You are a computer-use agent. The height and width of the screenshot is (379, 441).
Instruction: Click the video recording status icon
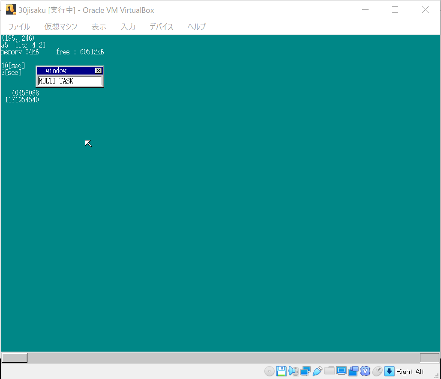tap(354, 371)
